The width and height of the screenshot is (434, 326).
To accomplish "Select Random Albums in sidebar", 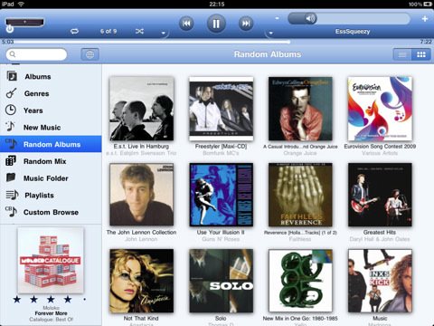I will click(x=51, y=144).
